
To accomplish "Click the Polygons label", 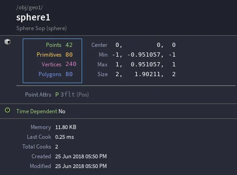I will (50, 74).
